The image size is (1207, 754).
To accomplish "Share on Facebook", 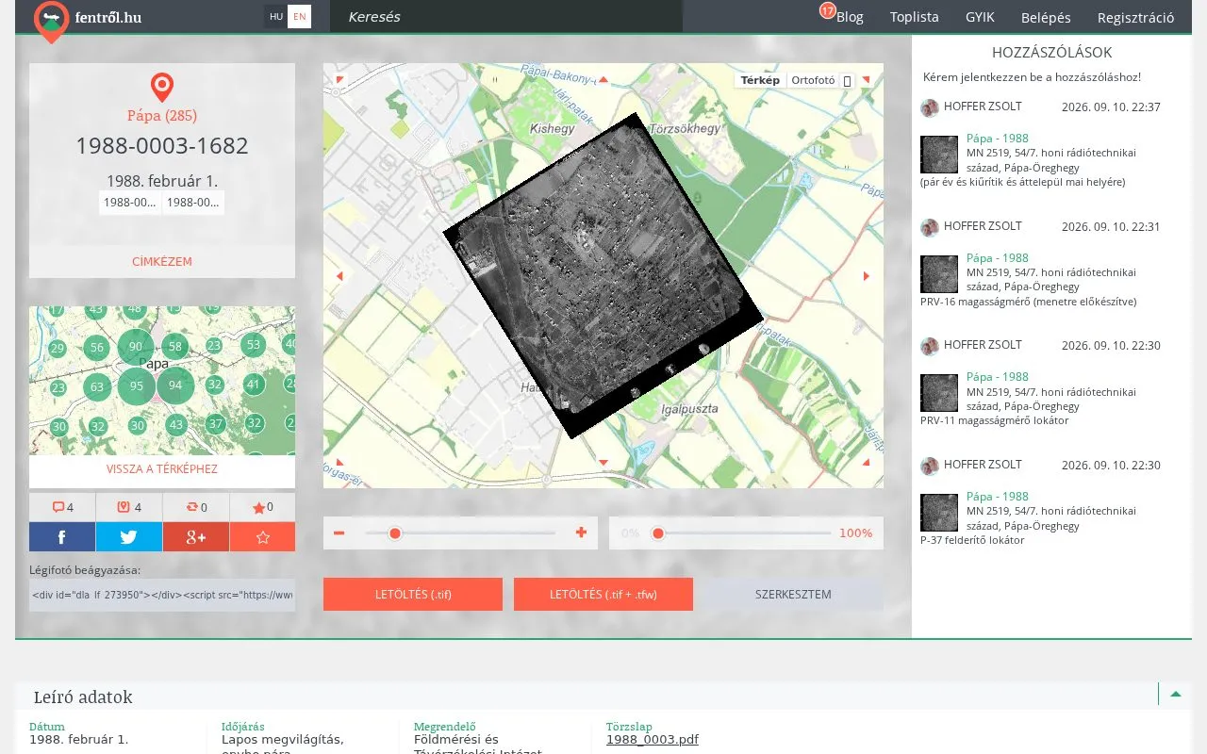I will [62, 537].
